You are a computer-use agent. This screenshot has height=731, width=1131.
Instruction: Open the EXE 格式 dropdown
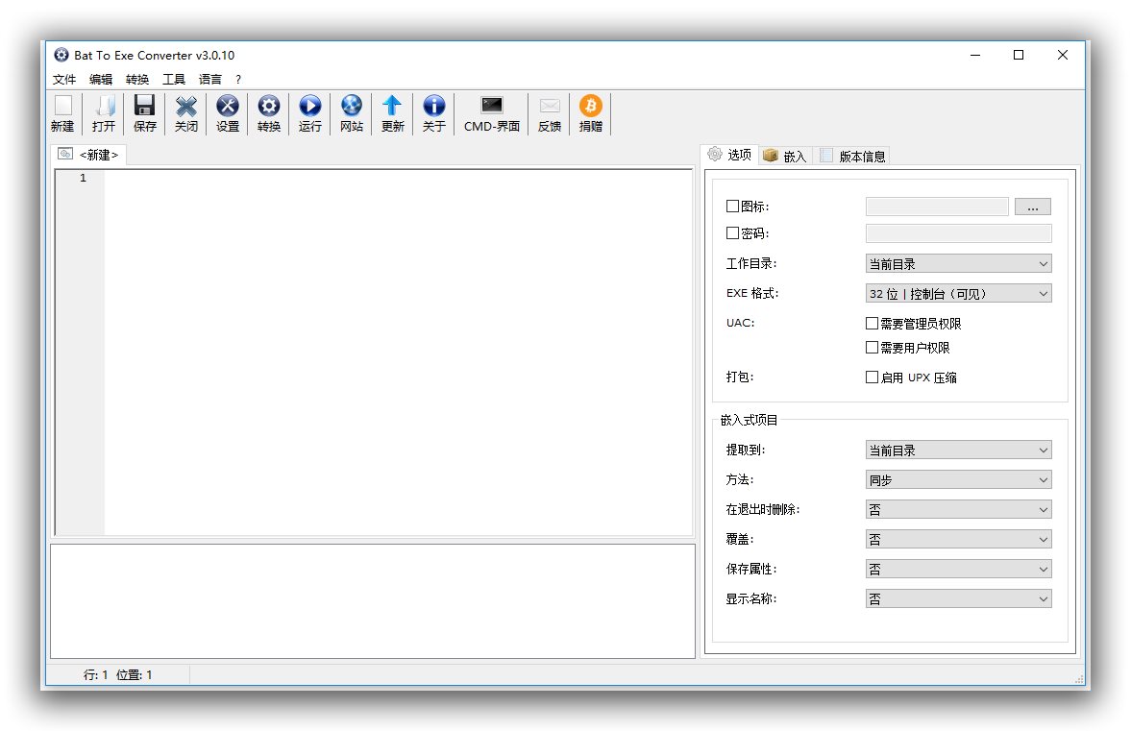959,293
